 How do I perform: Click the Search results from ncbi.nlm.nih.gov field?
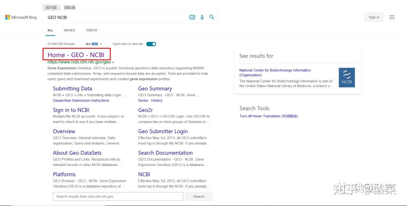(118, 197)
